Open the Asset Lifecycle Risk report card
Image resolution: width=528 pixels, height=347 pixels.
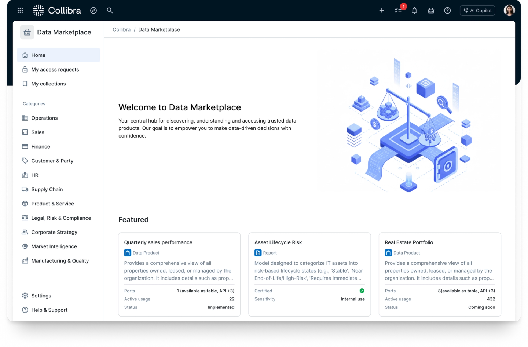pyautogui.click(x=278, y=242)
